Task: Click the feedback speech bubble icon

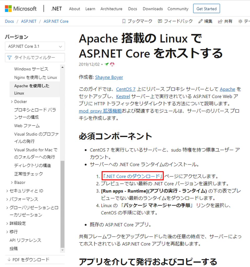Action: [160, 21]
